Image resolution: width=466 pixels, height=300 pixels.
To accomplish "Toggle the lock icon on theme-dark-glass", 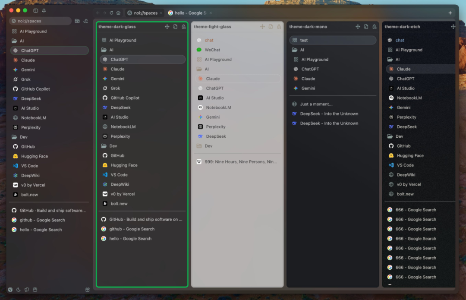I will tap(184, 26).
